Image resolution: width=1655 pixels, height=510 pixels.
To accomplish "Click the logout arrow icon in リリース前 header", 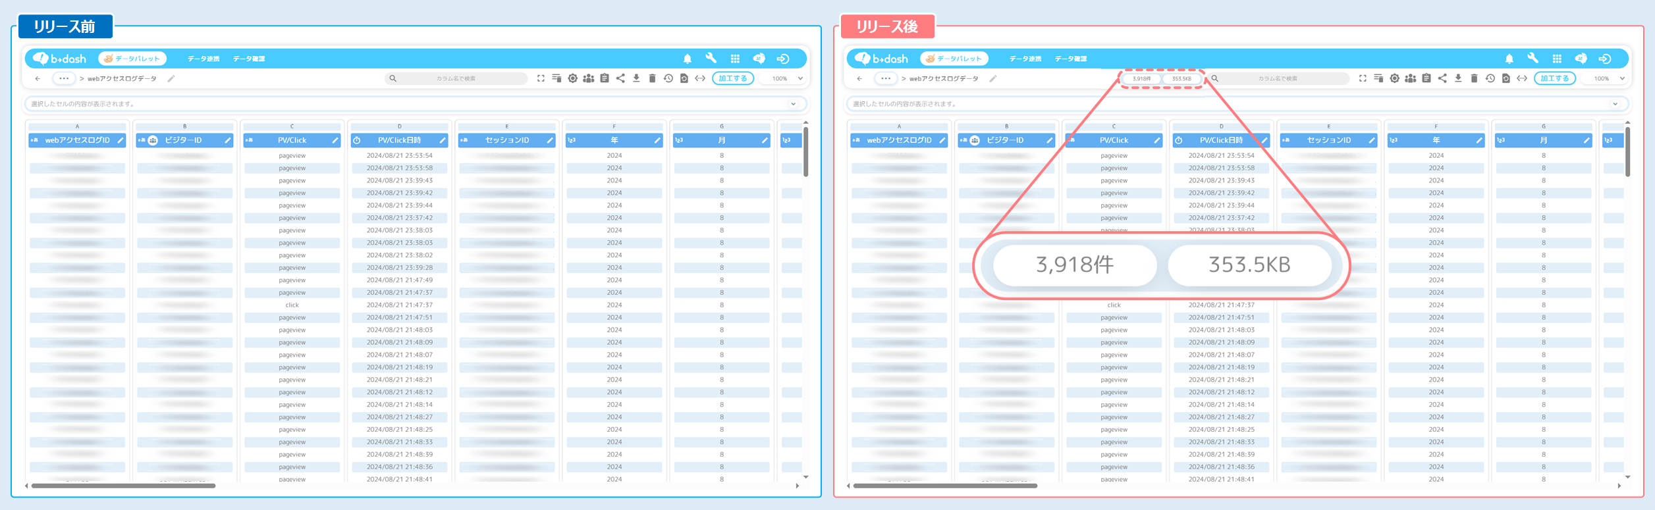I will [783, 59].
